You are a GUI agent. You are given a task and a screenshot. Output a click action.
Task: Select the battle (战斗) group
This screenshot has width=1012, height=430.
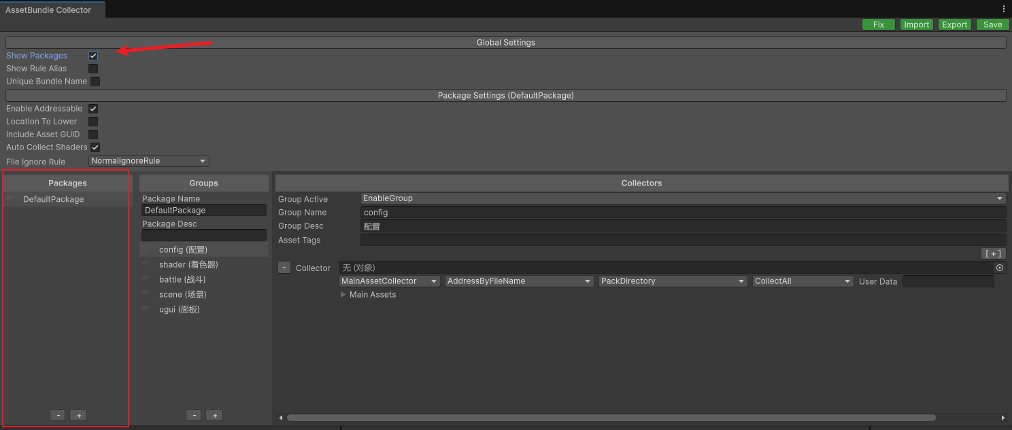pyautogui.click(x=204, y=279)
